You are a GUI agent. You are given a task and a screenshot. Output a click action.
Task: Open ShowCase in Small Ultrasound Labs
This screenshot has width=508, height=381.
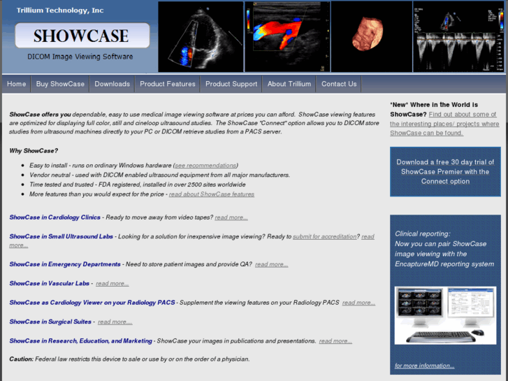[x=61, y=236]
